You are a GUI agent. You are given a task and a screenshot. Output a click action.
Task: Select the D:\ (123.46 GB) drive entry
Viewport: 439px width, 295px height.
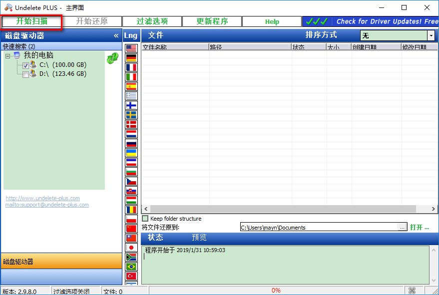coord(63,74)
